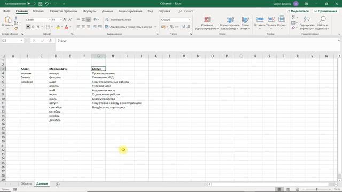Click the percent style icon
The width and height of the screenshot is (342, 192).
click(x=172, y=27)
